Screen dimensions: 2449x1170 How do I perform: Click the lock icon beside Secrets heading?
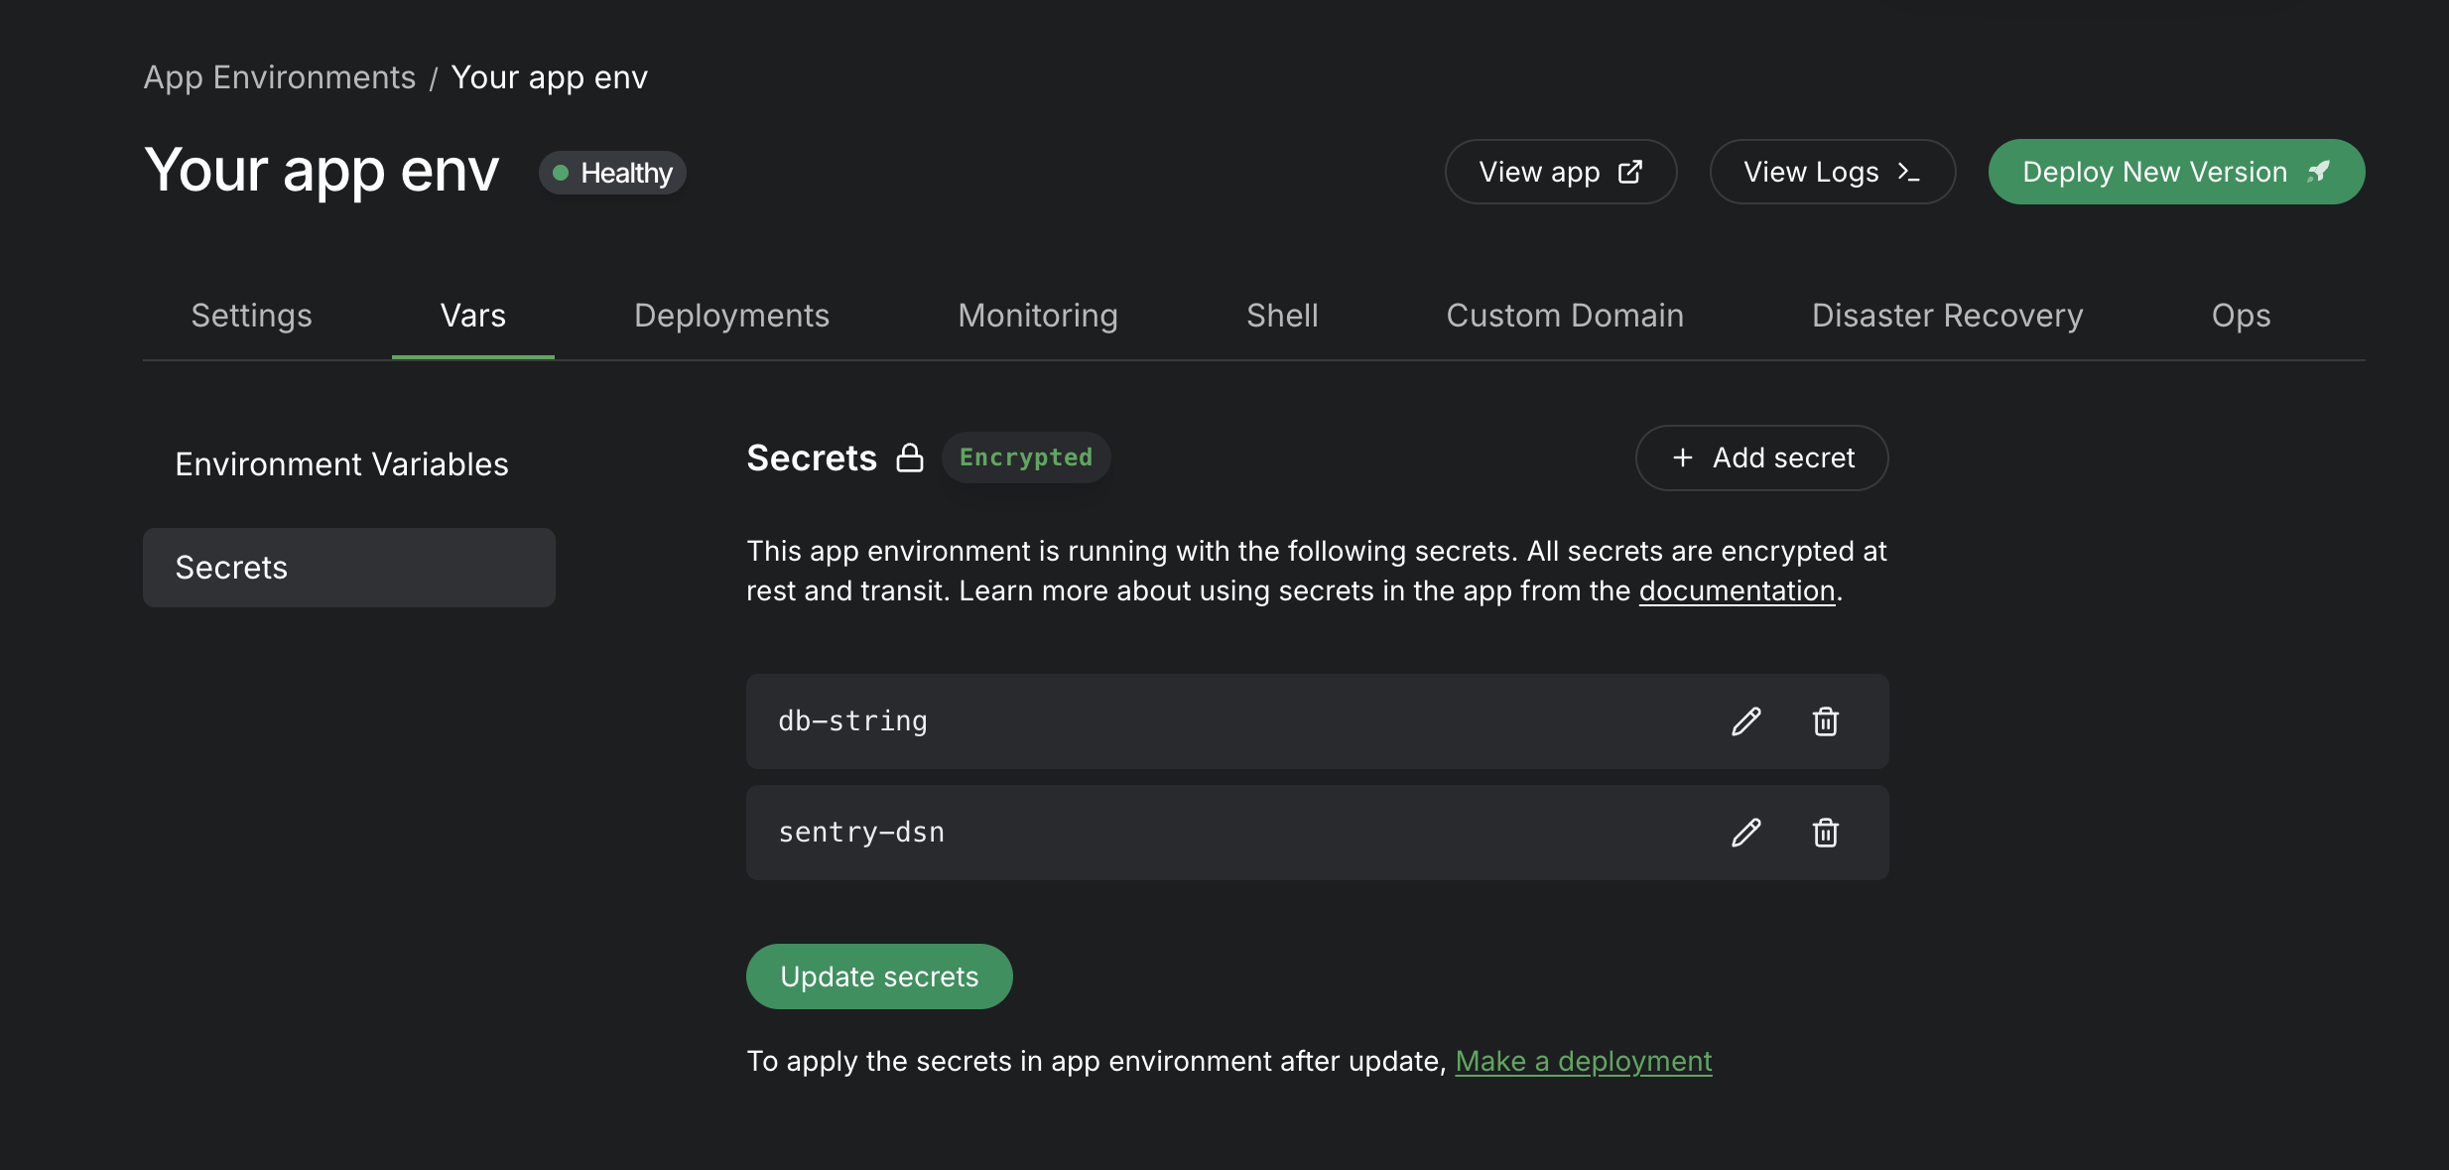tap(910, 457)
